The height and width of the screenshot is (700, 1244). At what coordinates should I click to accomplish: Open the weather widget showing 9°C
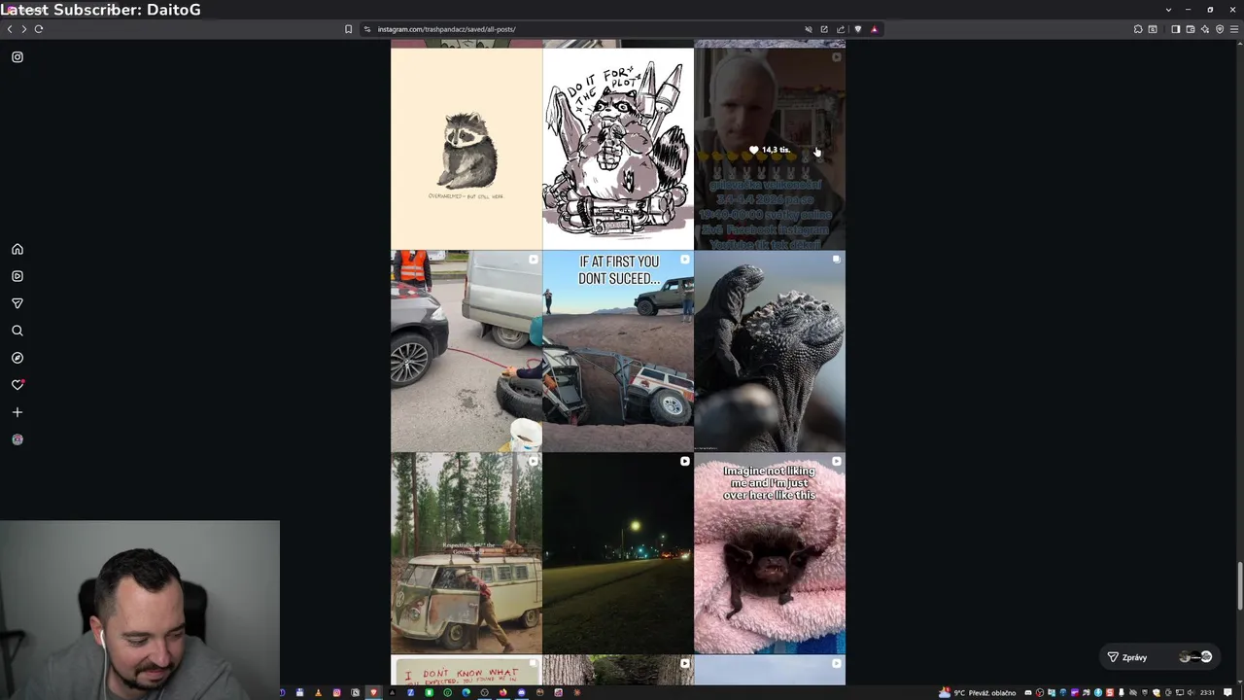click(978, 692)
